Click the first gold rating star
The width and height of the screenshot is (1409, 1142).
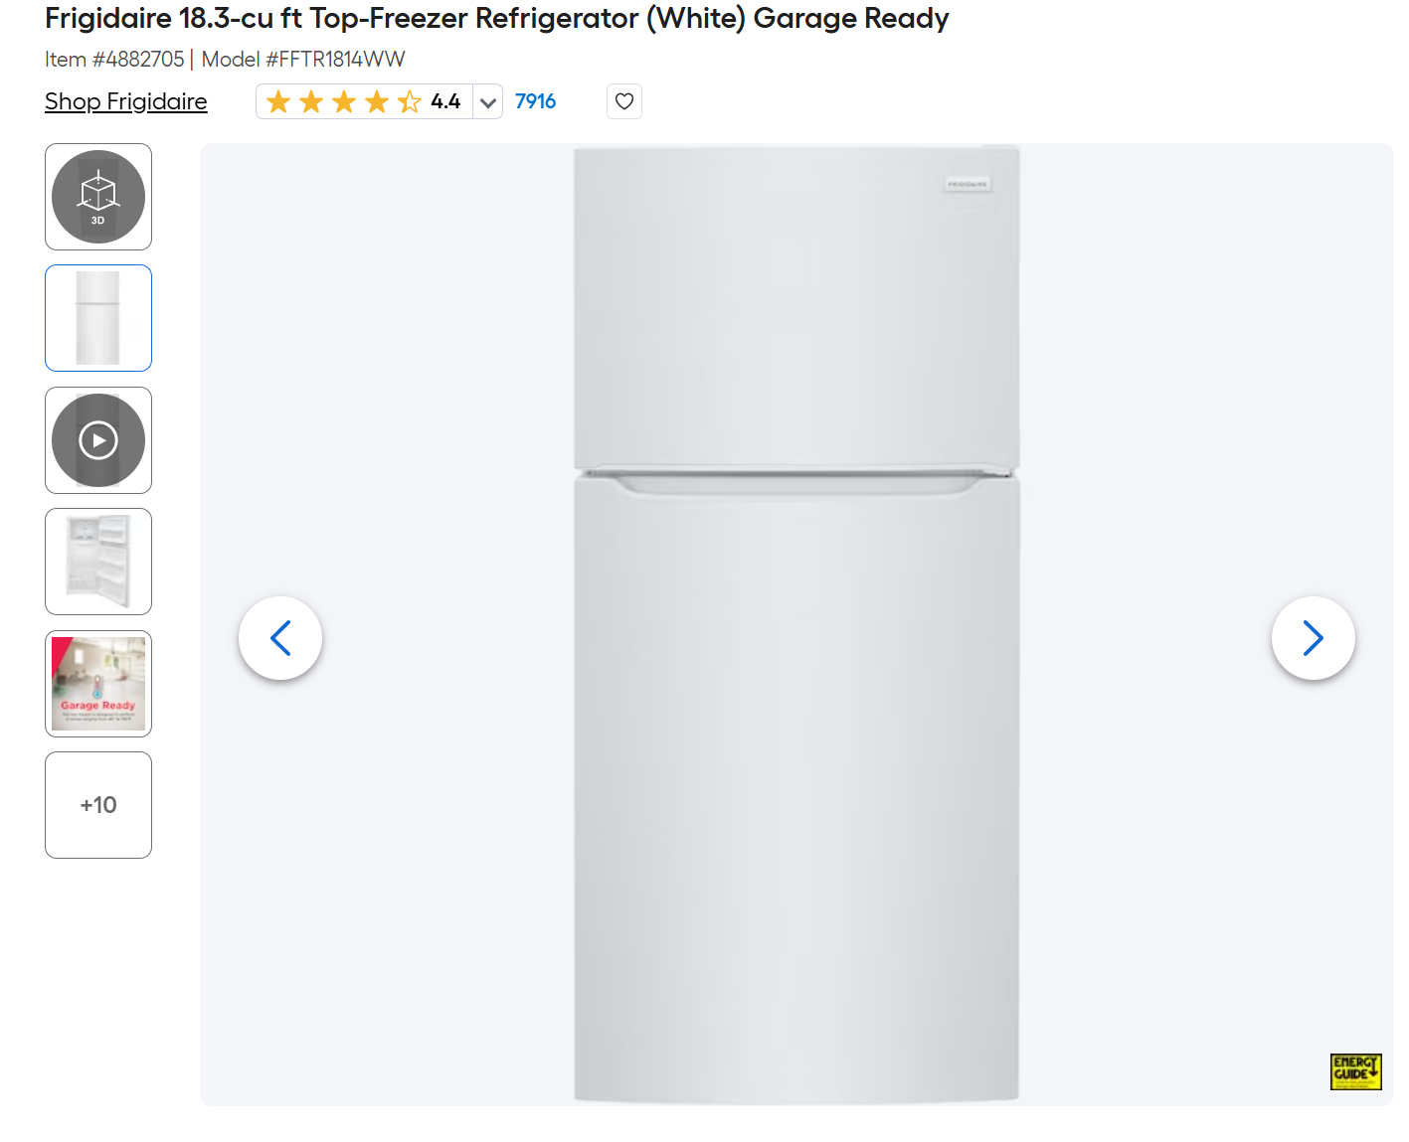click(278, 101)
